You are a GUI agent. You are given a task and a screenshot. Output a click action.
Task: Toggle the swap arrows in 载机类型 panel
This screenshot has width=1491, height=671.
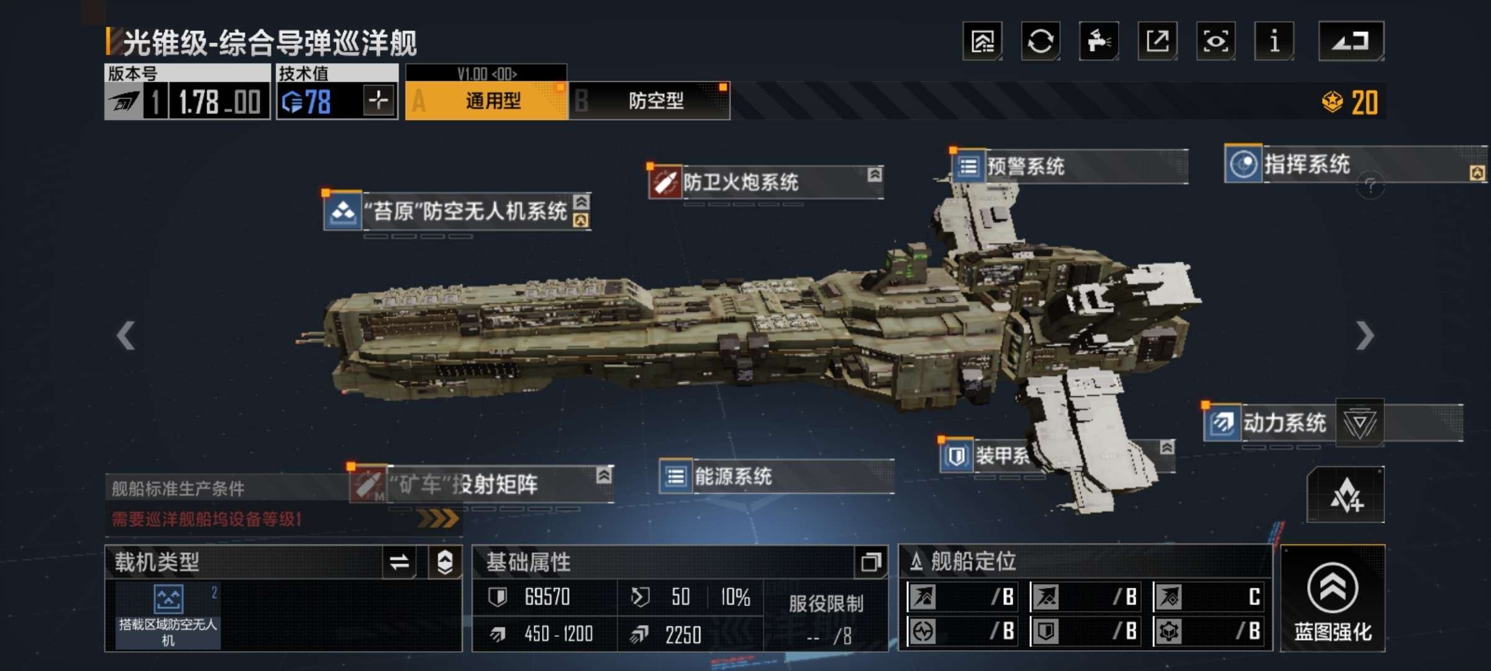click(399, 562)
